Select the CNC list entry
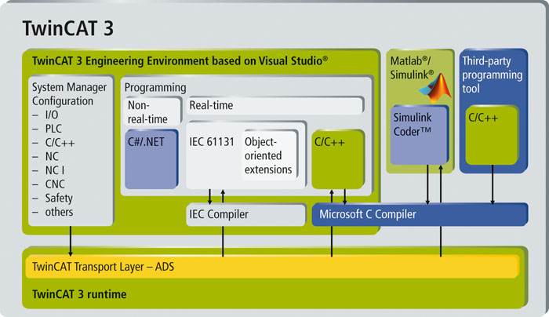Screen dimensions: 549x317 55,184
